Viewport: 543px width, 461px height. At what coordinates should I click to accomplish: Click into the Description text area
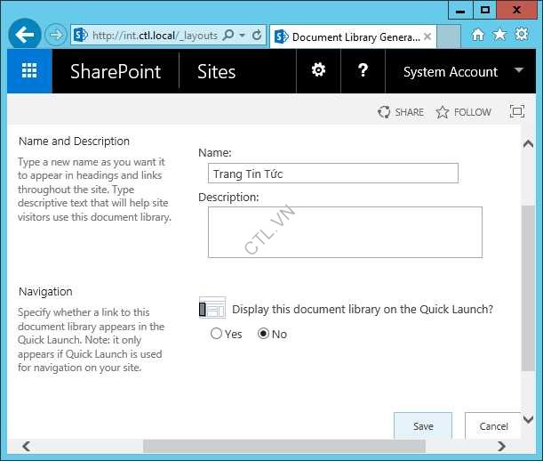(x=345, y=232)
